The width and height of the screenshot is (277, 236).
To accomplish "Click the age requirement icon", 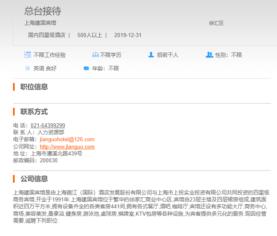I will tap(86, 68).
